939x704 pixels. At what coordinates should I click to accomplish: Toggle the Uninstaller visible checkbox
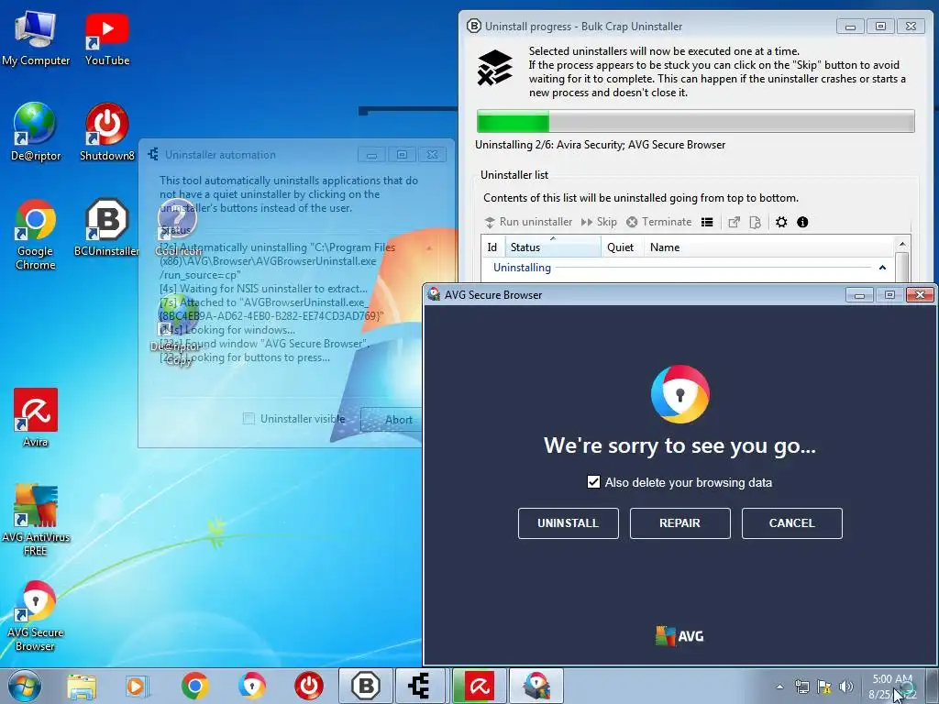[x=249, y=418]
